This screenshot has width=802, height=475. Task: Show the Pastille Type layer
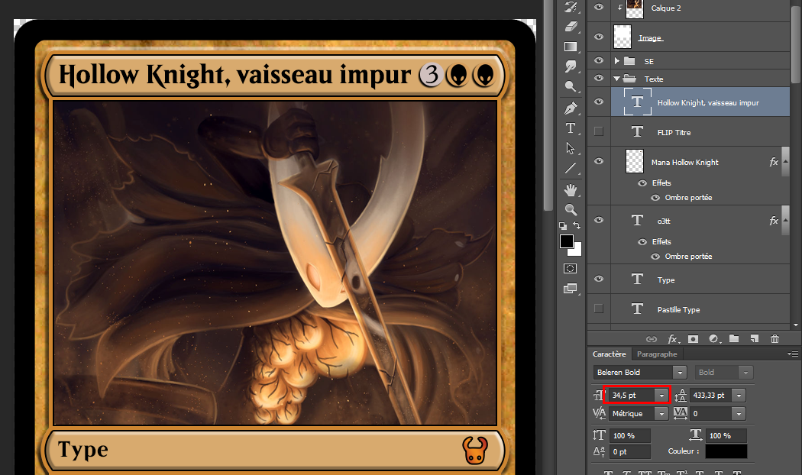click(599, 309)
